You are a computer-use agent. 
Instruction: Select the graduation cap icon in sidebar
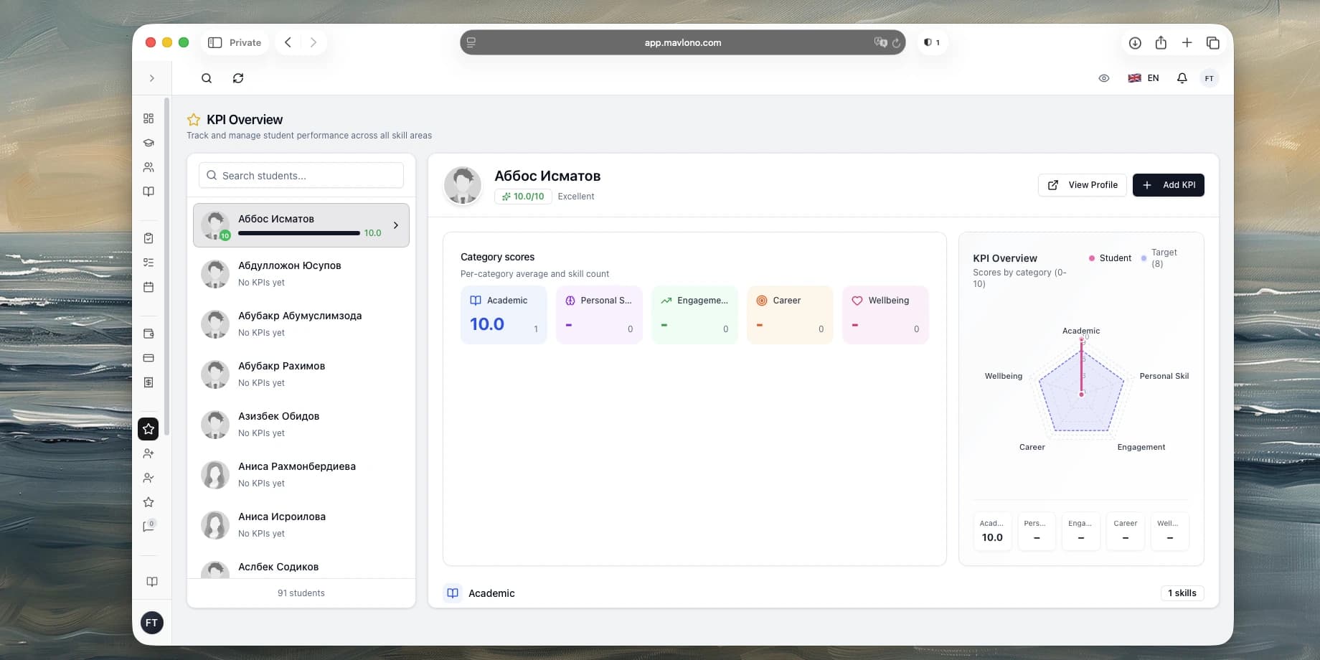pos(148,142)
